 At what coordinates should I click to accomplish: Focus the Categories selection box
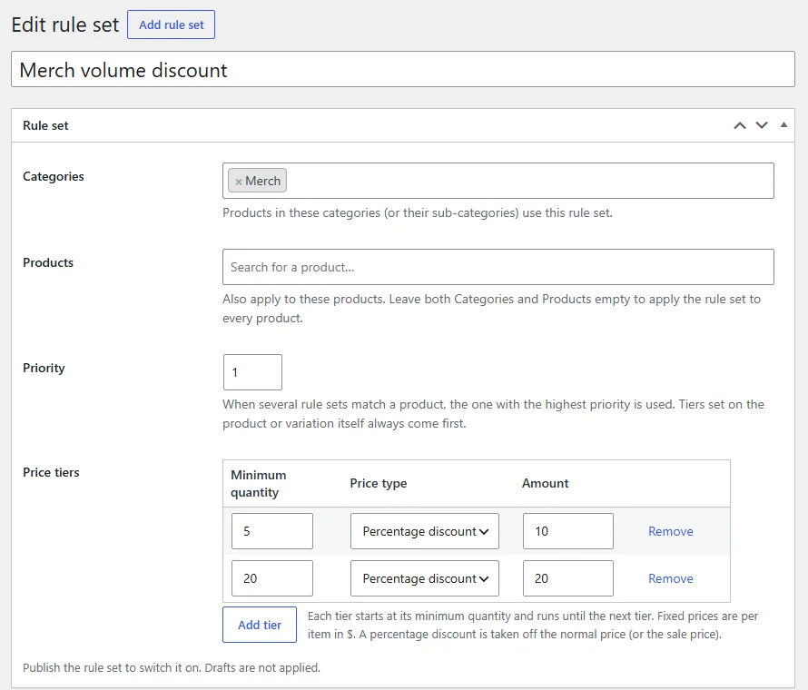click(498, 181)
